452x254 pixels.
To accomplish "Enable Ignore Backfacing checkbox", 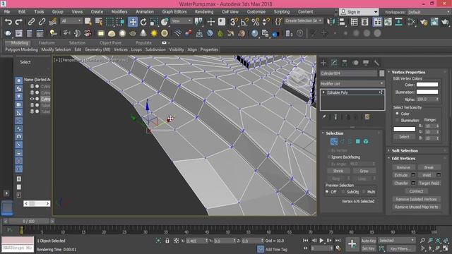I will pyautogui.click(x=329, y=157).
